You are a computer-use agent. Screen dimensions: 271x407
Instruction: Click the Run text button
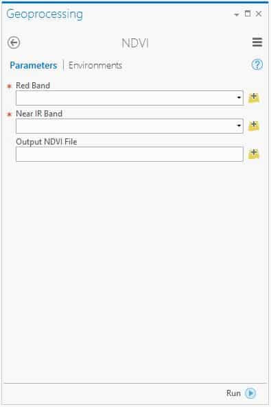pos(233,393)
